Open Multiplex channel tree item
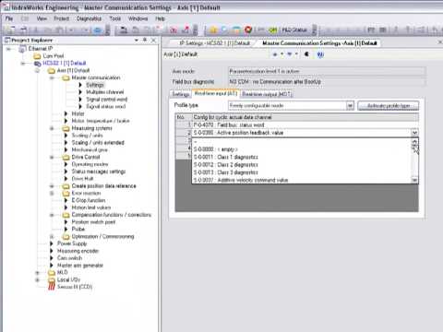 (105, 92)
